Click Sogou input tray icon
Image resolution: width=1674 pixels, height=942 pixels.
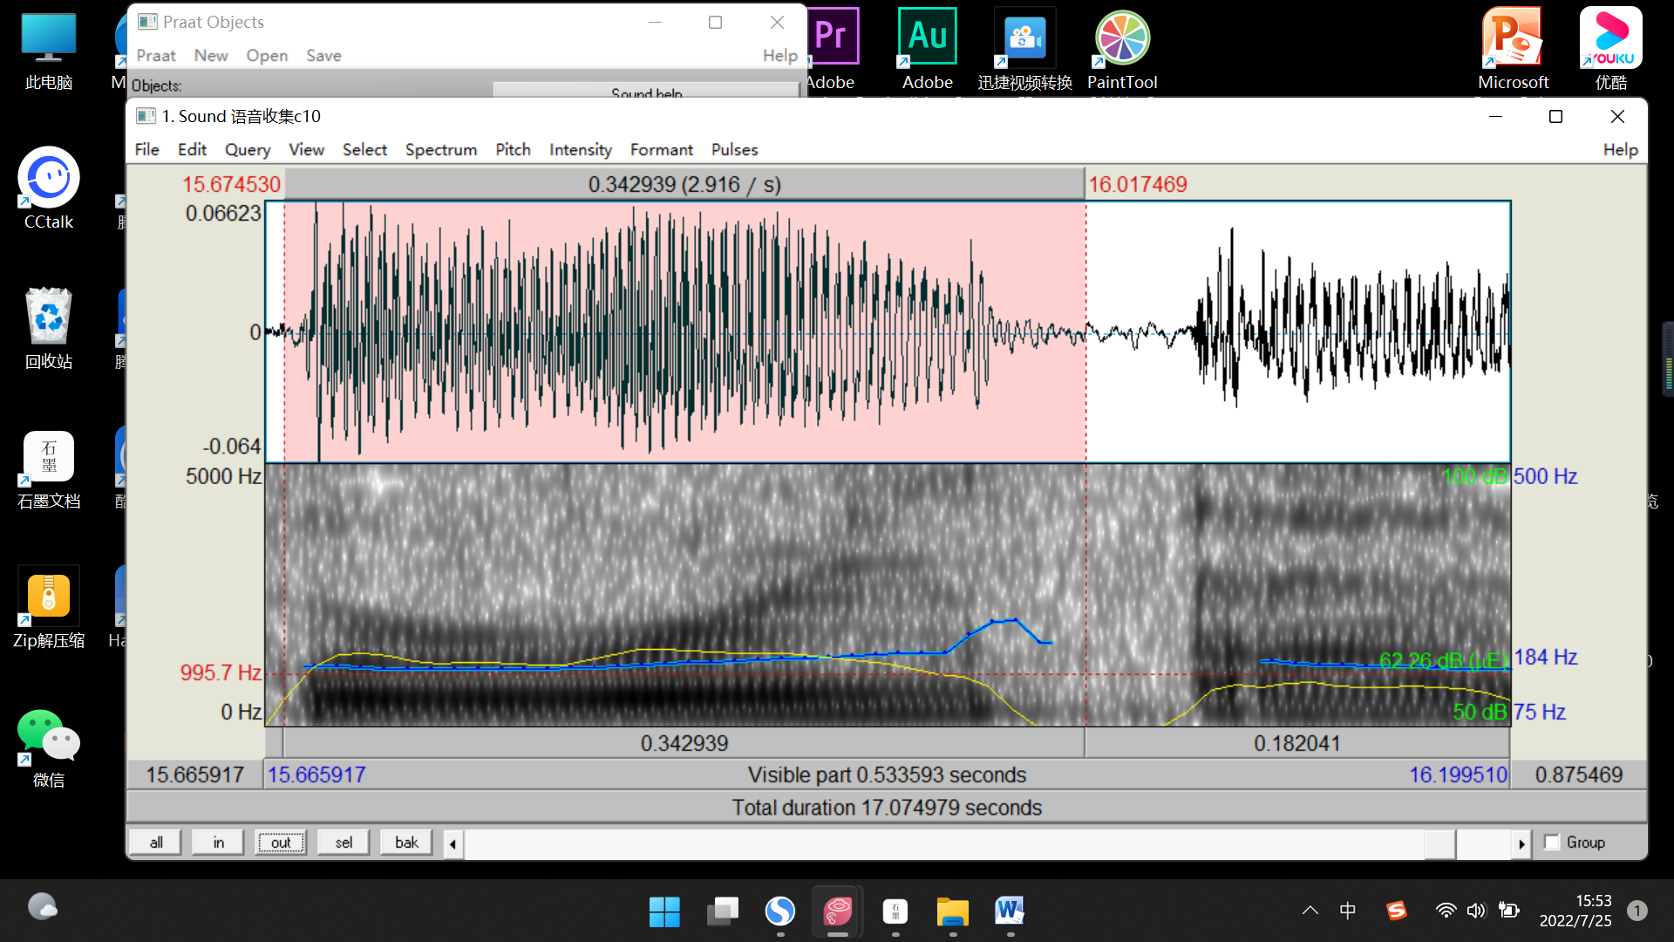[1397, 911]
